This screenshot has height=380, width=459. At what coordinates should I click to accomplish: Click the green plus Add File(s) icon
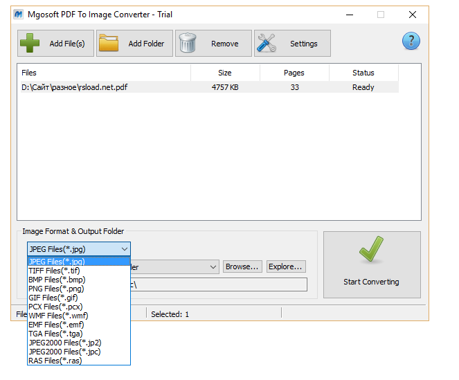[x=30, y=43]
